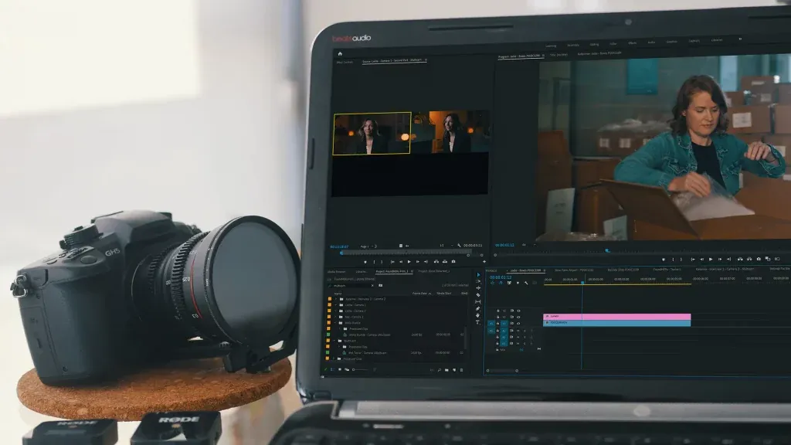Open Timeline Display Settings wrench

[526, 283]
